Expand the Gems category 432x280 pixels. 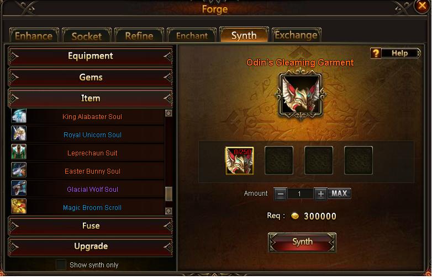pos(91,77)
